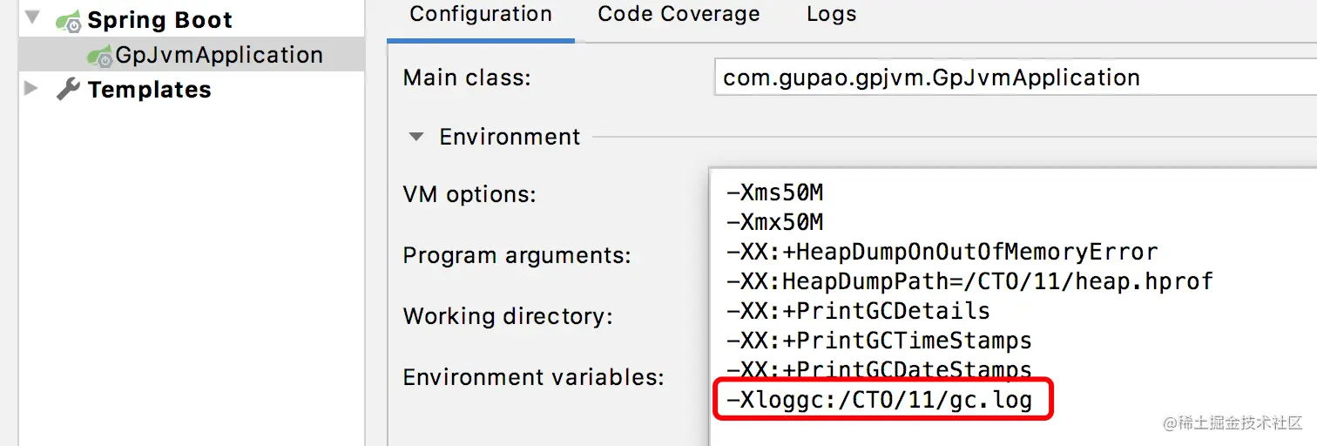This screenshot has width=1317, height=446.
Task: Click the Templates wrench icon
Action: click(68, 89)
